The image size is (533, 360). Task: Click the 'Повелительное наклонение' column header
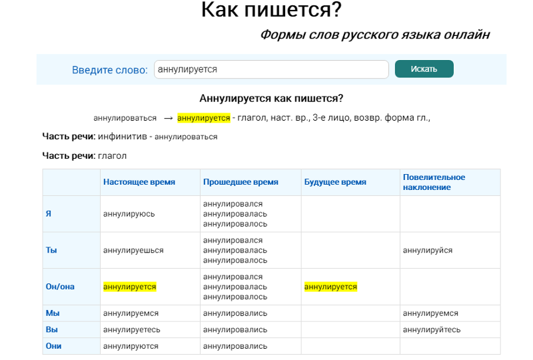tap(434, 182)
